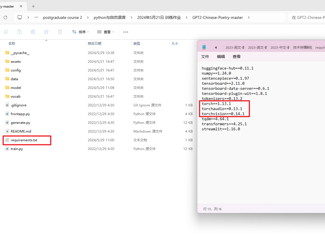This screenshot has width=325, height=244.
Task: Sort files by 修改日期 column header
Action: pyautogui.click(x=95, y=44)
